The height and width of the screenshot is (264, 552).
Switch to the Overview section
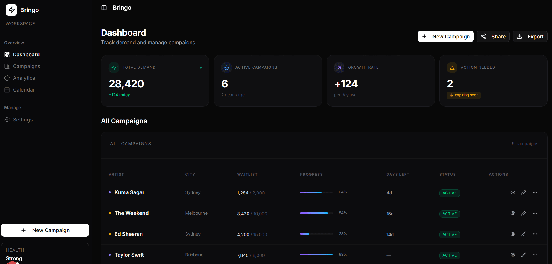point(14,43)
